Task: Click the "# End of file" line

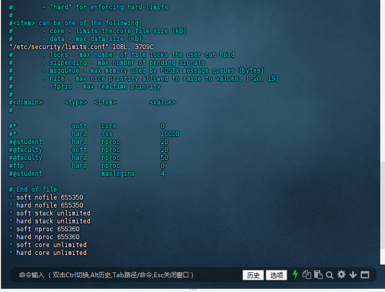Action: (33, 190)
